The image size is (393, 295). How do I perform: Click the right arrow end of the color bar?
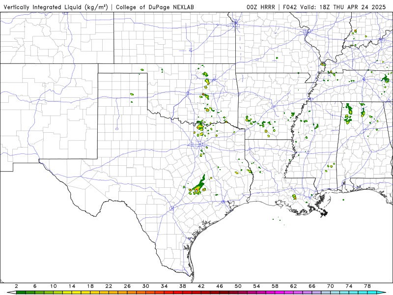[381, 293]
